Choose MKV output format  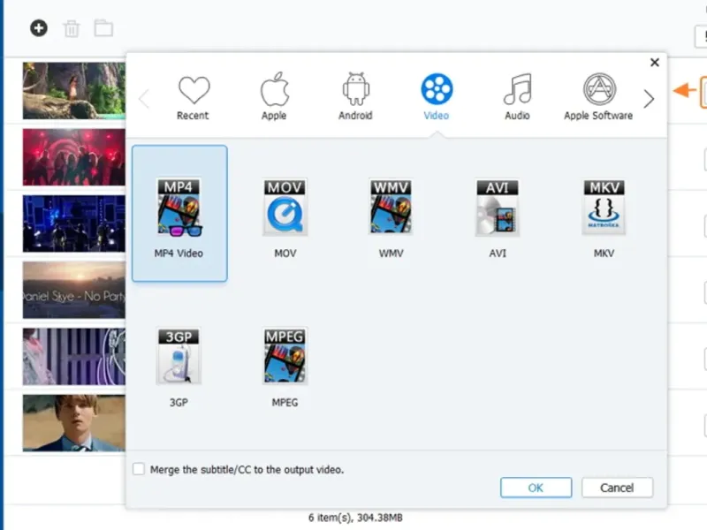pyautogui.click(x=604, y=218)
